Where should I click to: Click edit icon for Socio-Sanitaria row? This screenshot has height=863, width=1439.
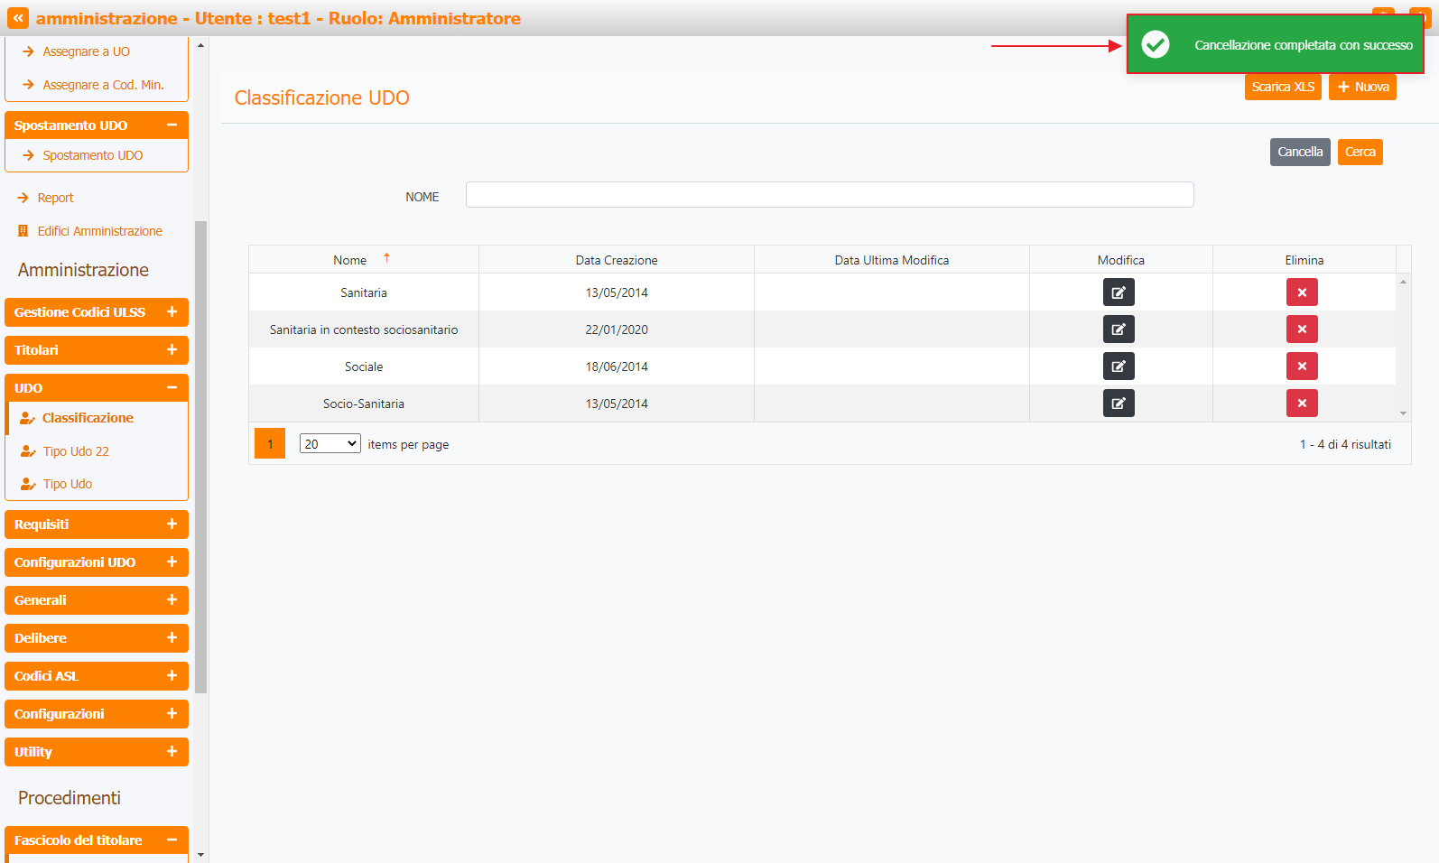[x=1118, y=404]
